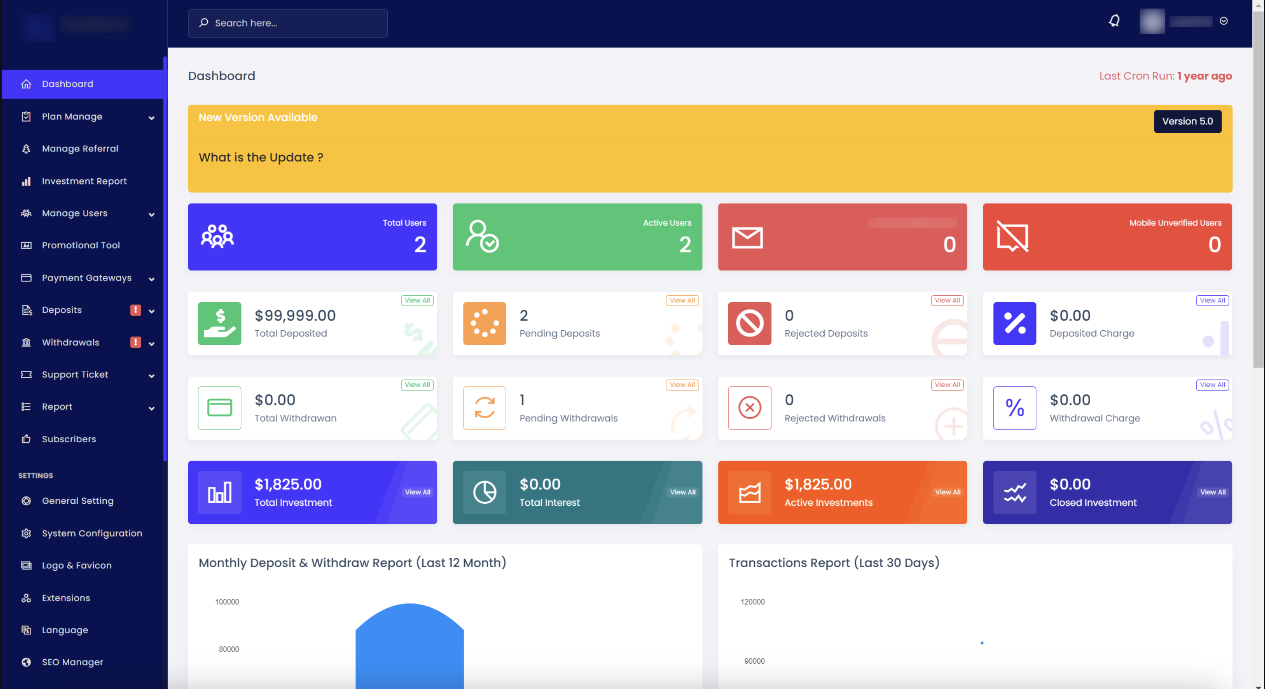1265x689 pixels.
Task: Expand the Support Ticket submenu
Action: coord(151,376)
